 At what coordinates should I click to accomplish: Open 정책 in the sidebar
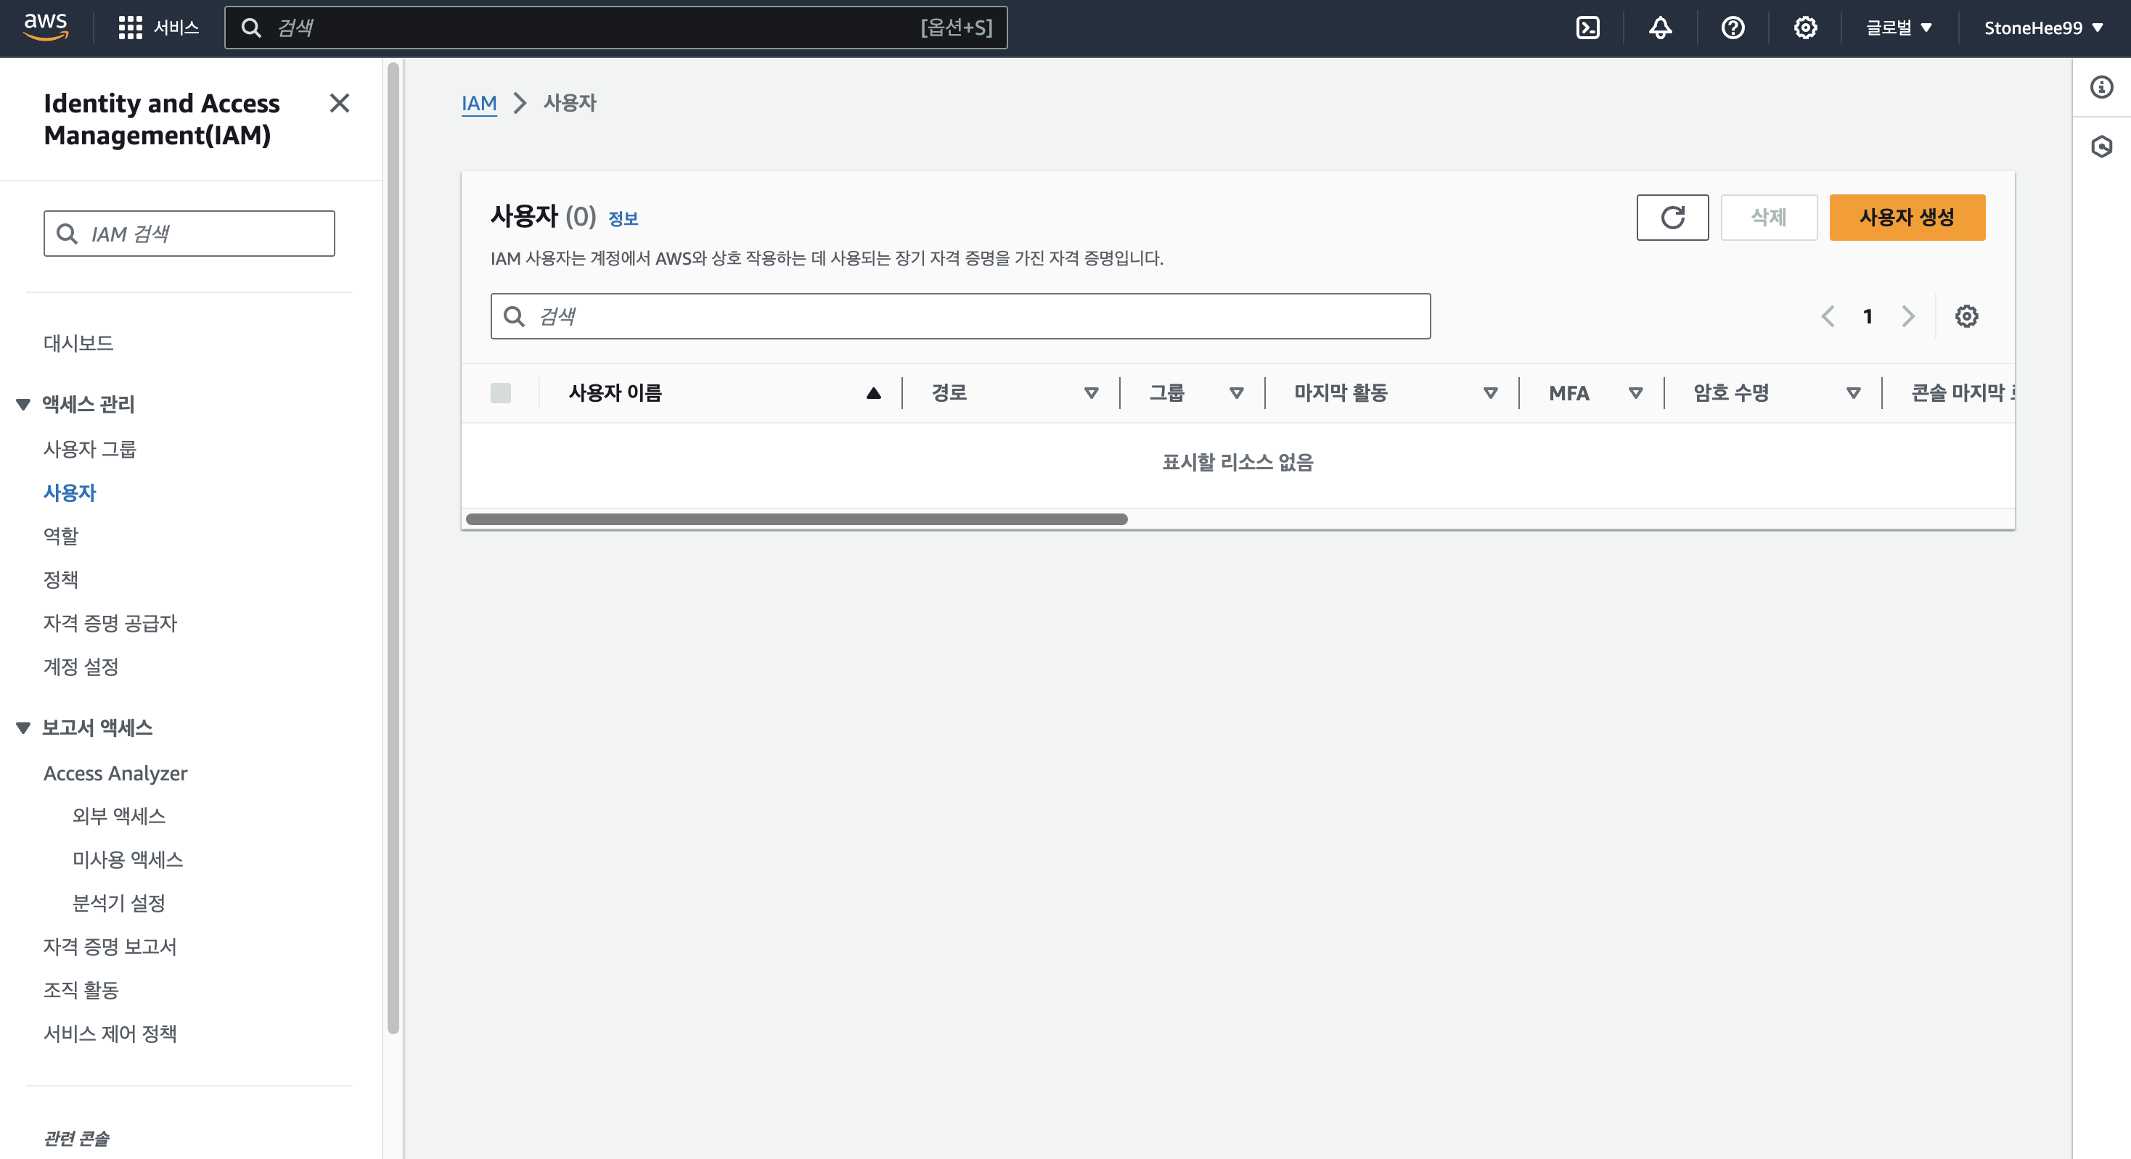(60, 579)
